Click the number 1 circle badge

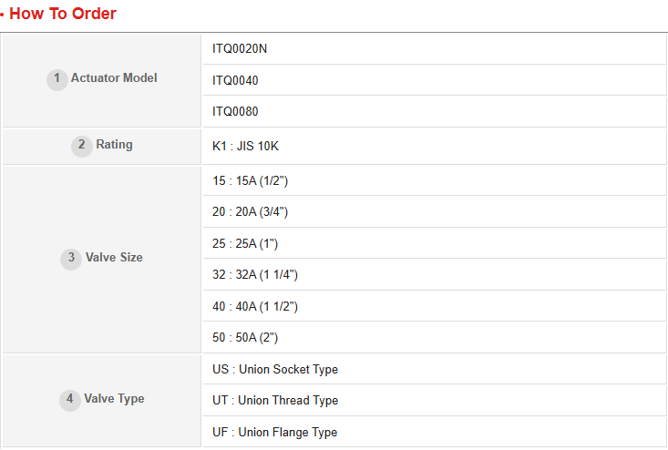(x=57, y=79)
